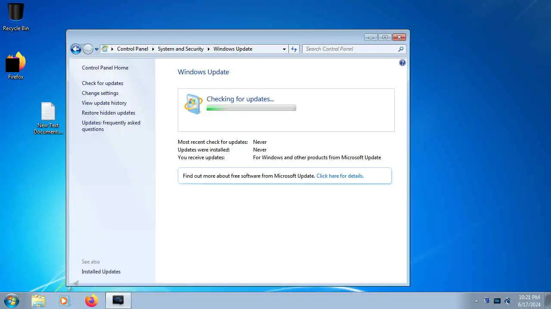Select the Firefox desktop shortcut
This screenshot has width=551, height=309.
pyautogui.click(x=16, y=66)
